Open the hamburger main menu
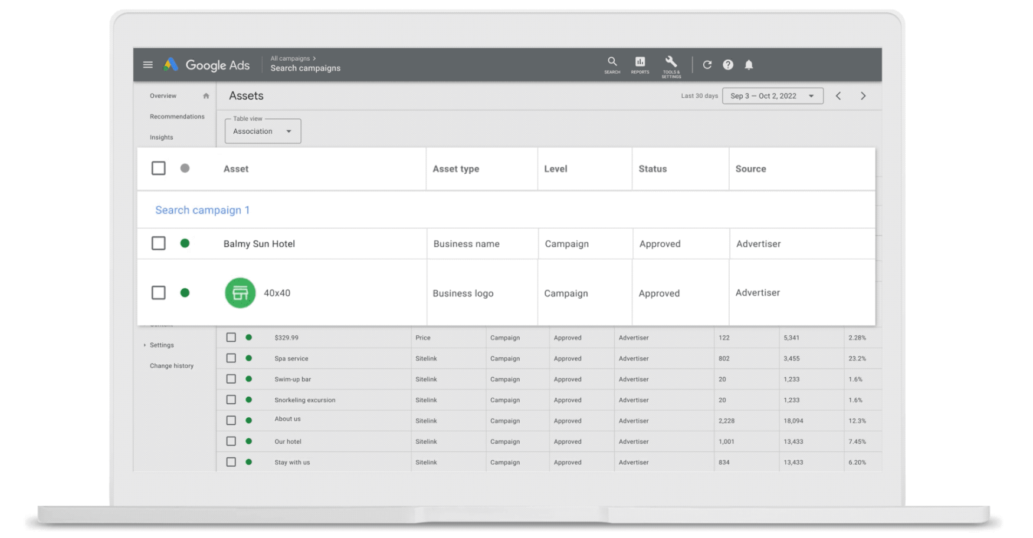The image size is (1033, 538). [147, 65]
